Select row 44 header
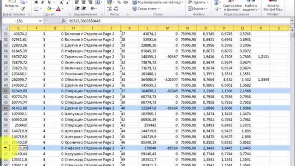Image resolution: width=295 pixels, height=166 pixels. click(6, 108)
